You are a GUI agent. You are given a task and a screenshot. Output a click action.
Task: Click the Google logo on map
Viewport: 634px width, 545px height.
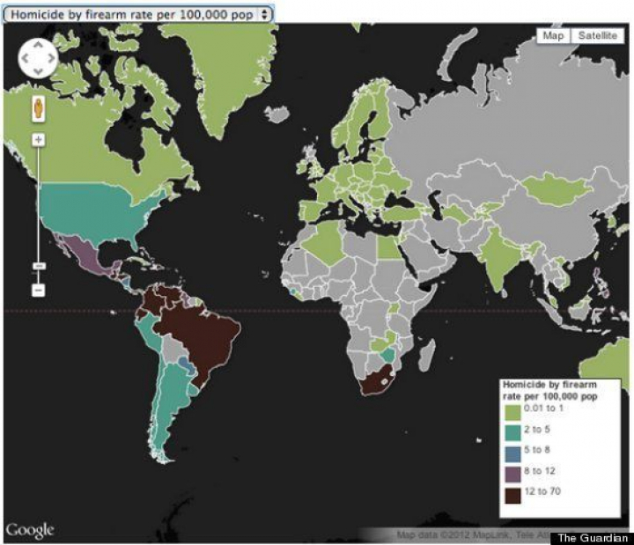(30, 529)
